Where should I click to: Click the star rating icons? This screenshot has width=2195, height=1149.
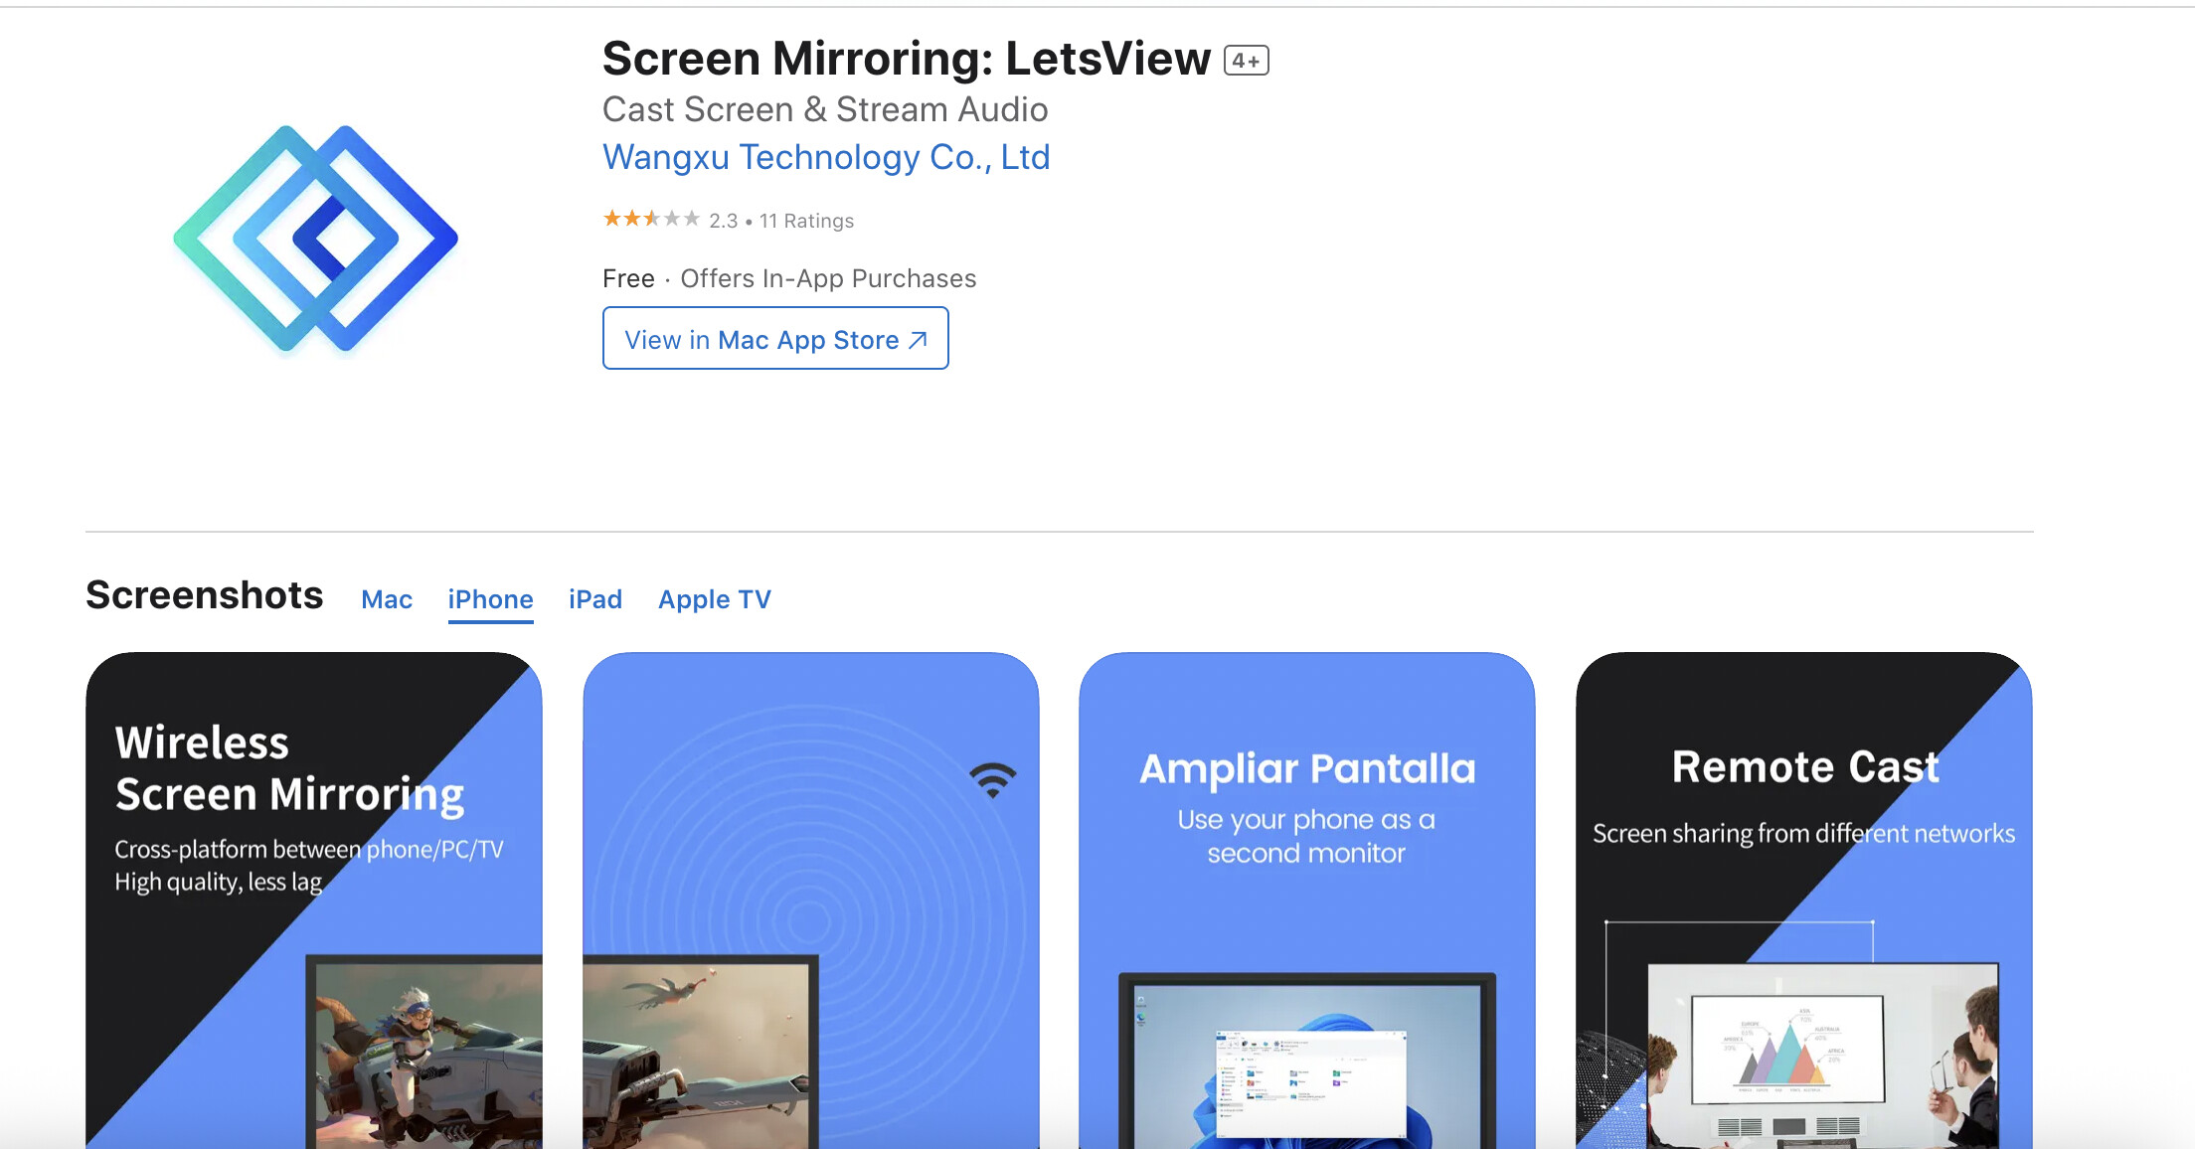pos(651,219)
